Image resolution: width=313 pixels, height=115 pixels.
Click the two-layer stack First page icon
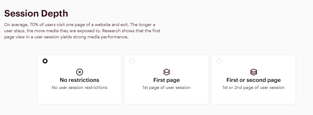[167, 72]
